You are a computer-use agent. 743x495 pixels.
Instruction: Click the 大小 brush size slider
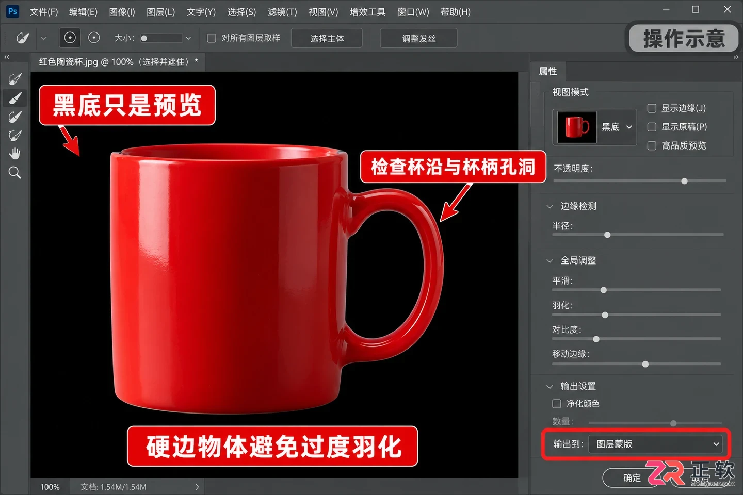[x=161, y=38]
